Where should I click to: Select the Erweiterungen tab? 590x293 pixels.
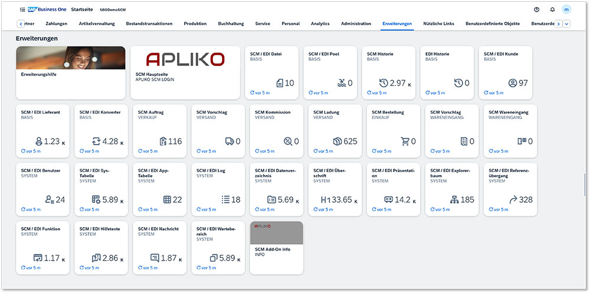tap(397, 24)
